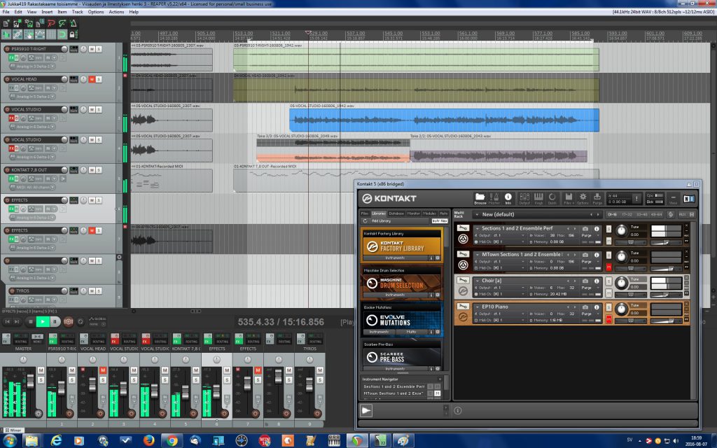The image size is (717, 448).
Task: Click the red undo arrow toolbar icon
Action: tap(50, 23)
